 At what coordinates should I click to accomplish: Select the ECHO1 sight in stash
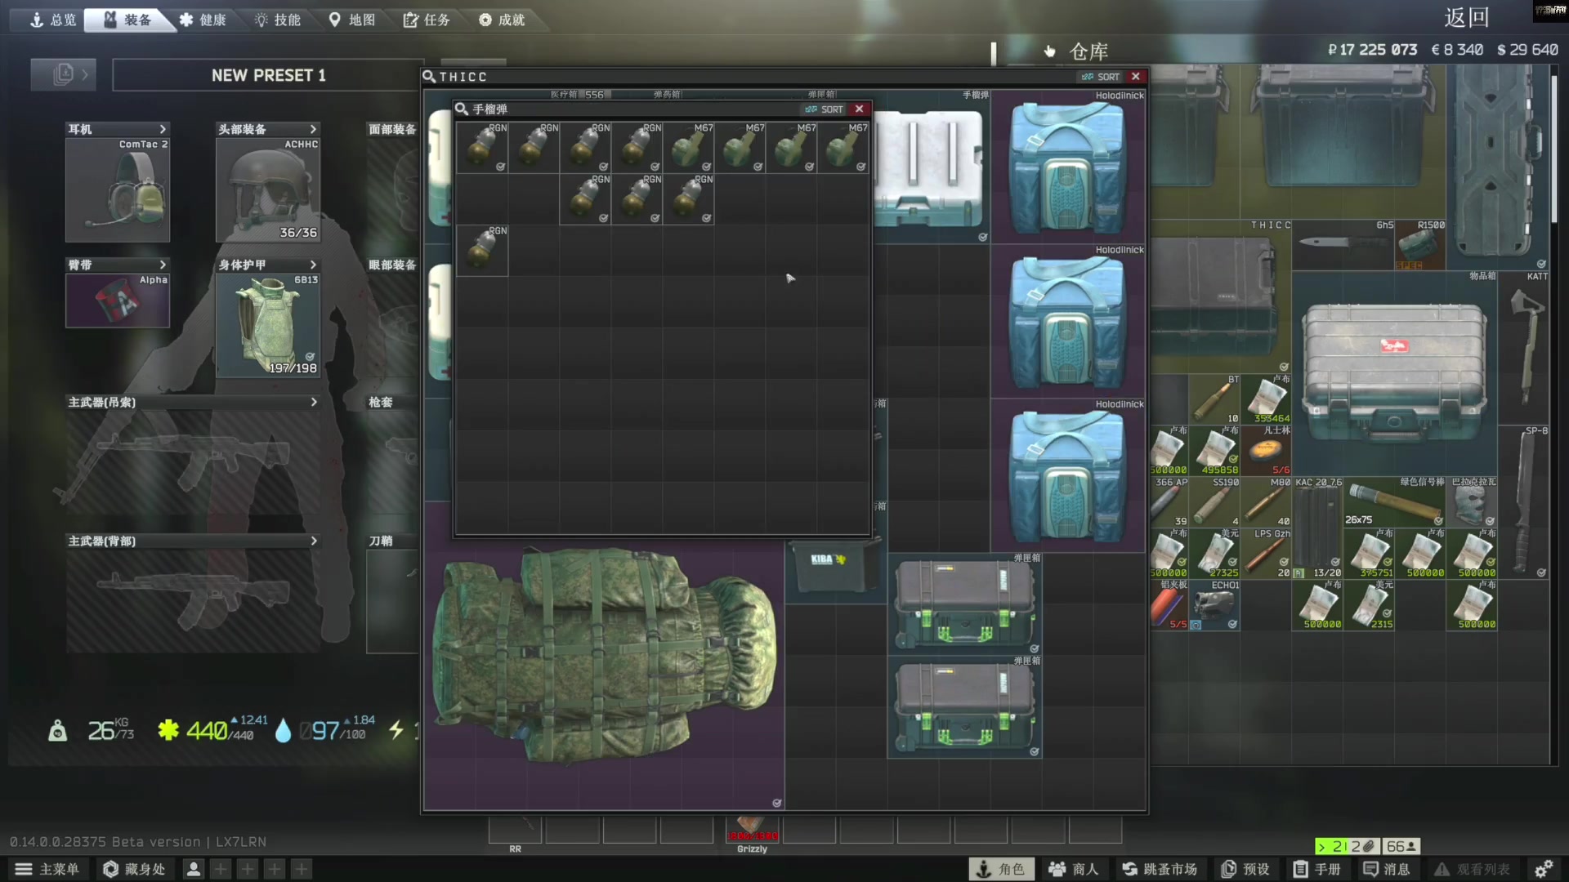[x=1214, y=605]
